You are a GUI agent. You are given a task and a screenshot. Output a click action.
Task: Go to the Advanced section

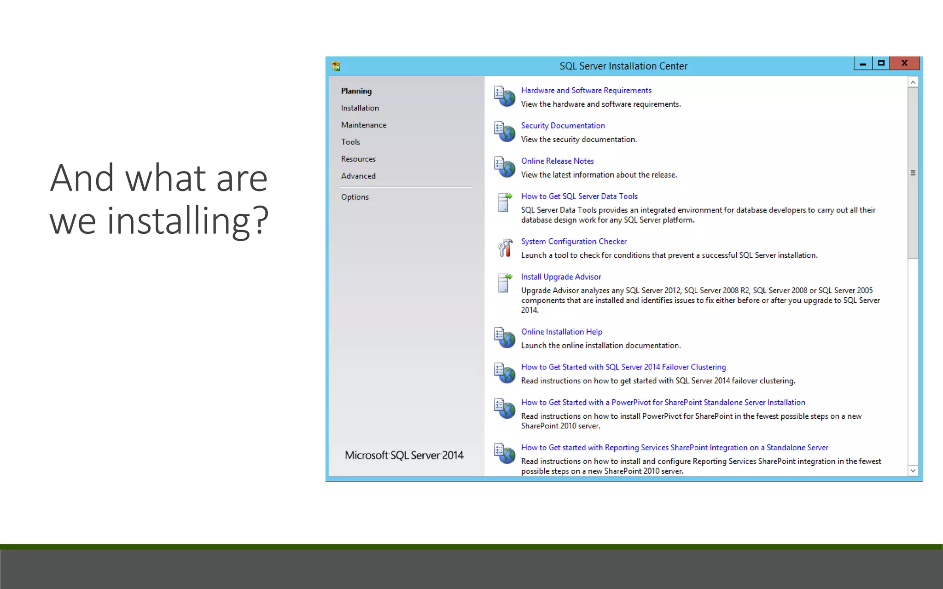(x=358, y=176)
